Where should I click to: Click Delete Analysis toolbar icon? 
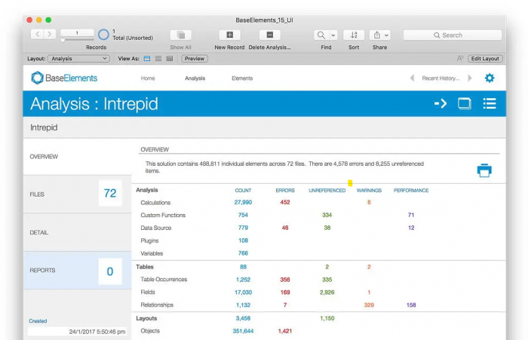pos(270,35)
